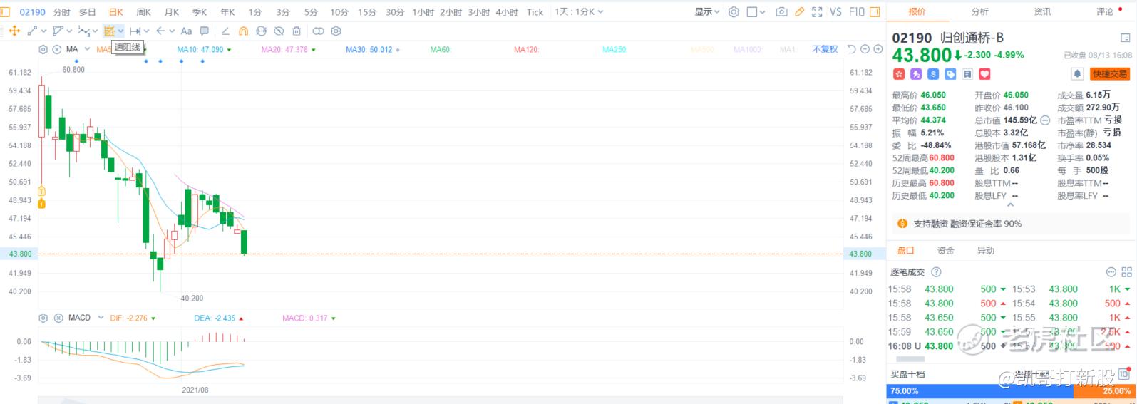Screen dimensions: 1137x404
Task: Zoom in chart with plus icon
Action: point(878,50)
